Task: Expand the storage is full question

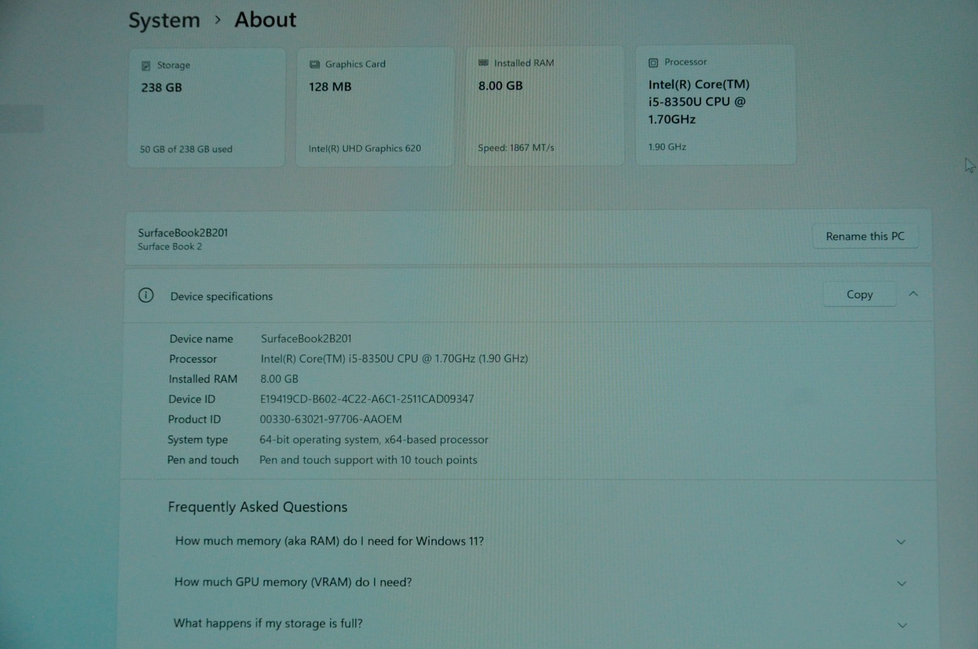Action: point(902,625)
